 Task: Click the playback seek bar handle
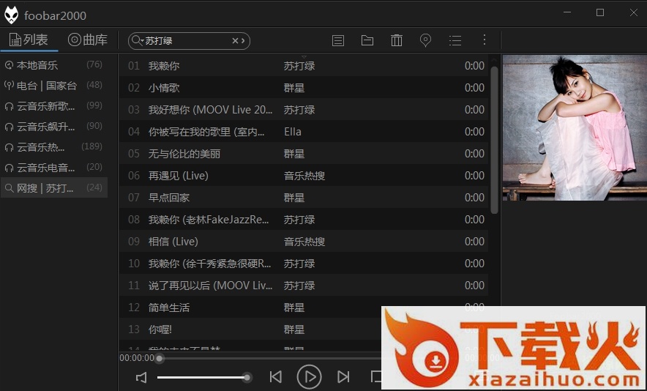(160, 358)
